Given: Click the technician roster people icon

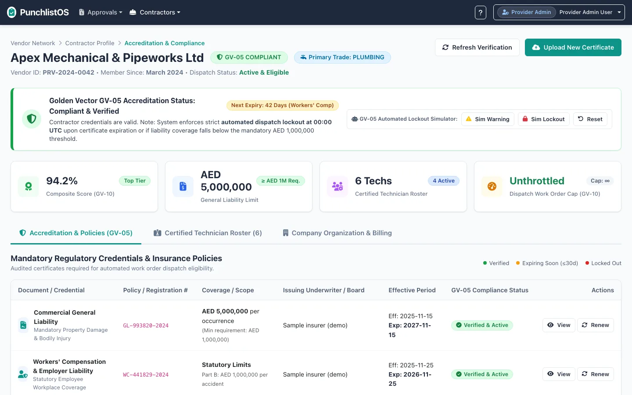Looking at the screenshot, I should (x=338, y=187).
